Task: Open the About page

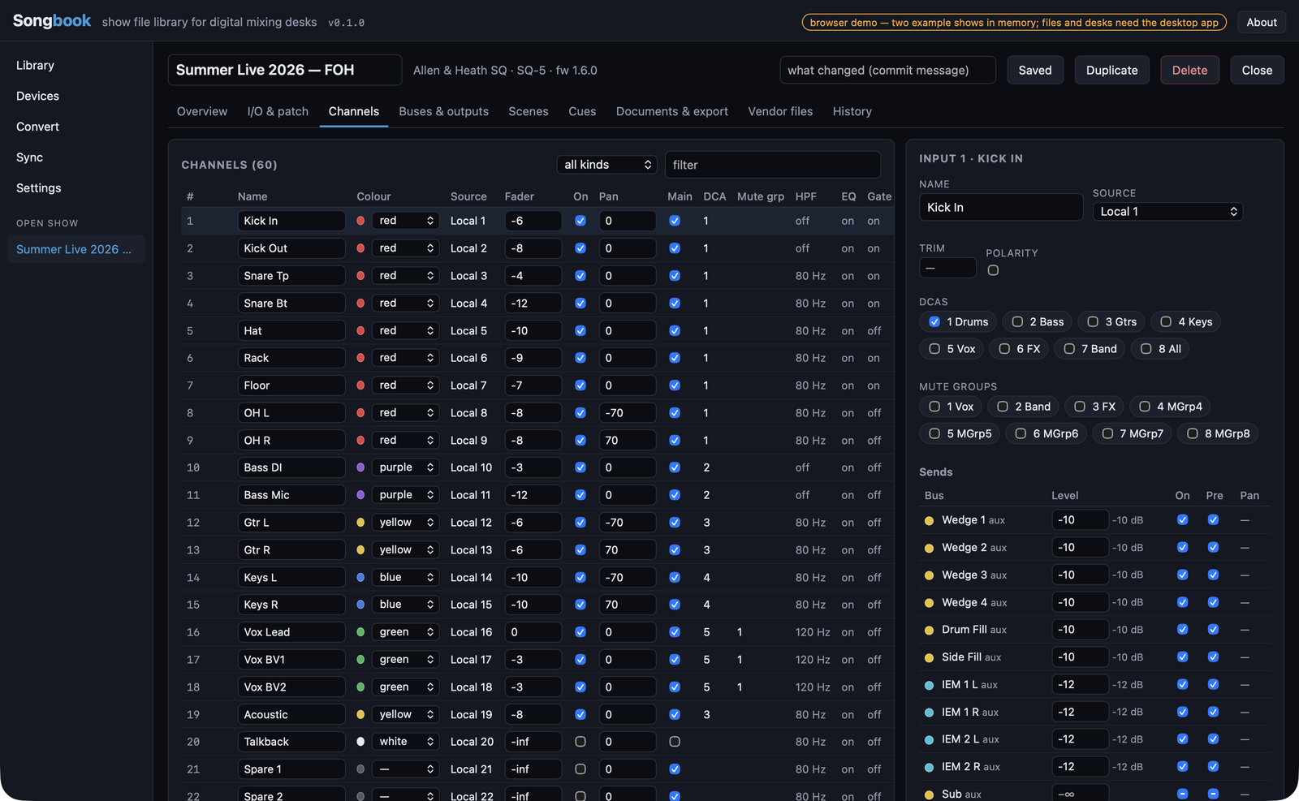Action: pyautogui.click(x=1262, y=23)
